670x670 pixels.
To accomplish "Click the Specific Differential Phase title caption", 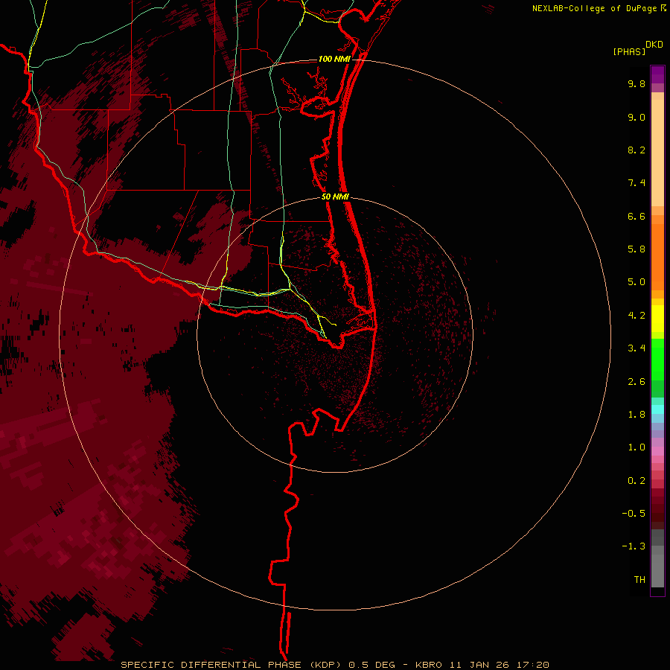I will point(334,665).
